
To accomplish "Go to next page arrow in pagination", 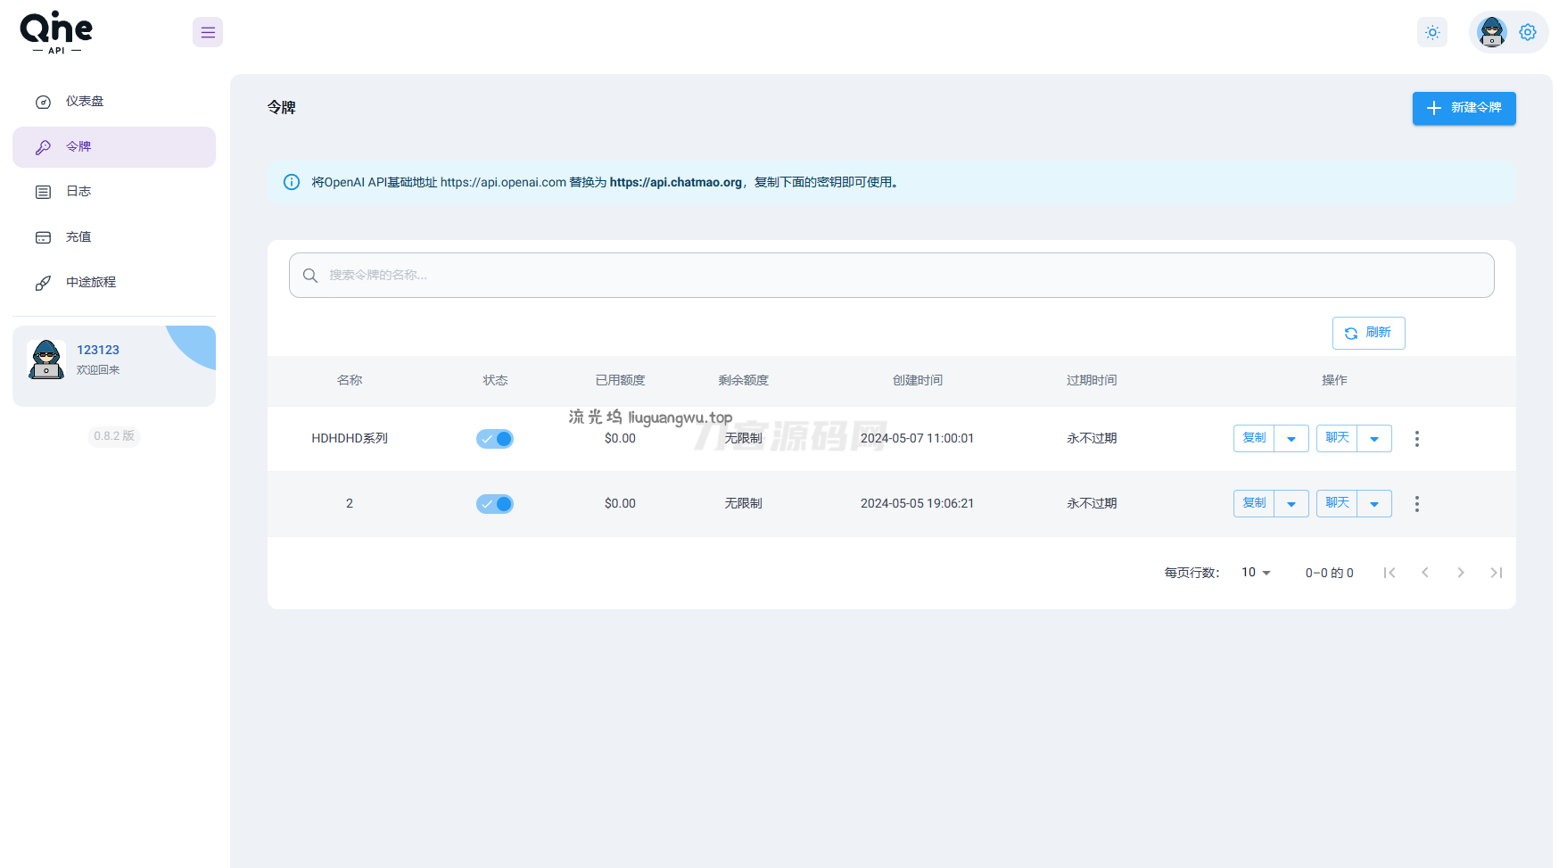I will coord(1460,573).
